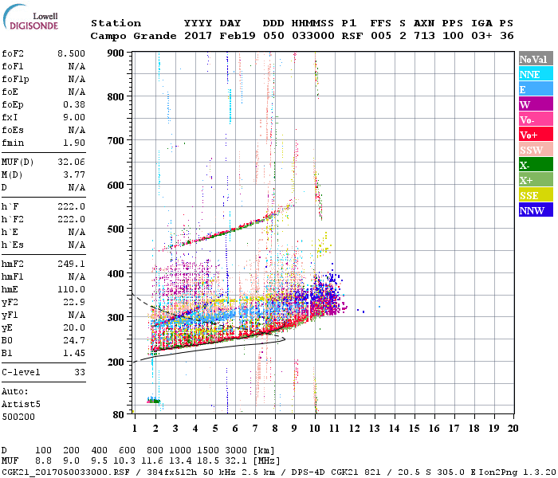Click the 20 MHz x-axis label
This screenshot has height=478, width=558.
tap(513, 429)
